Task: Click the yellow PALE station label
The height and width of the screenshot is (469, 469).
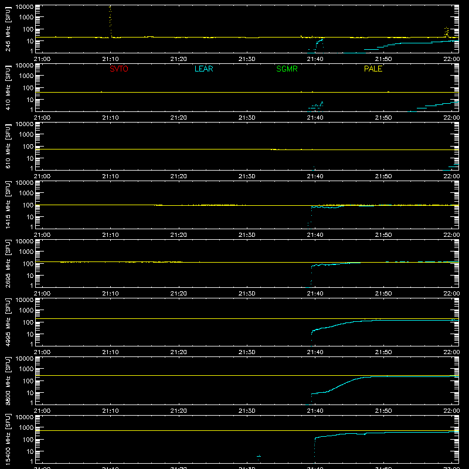Action: [373, 69]
